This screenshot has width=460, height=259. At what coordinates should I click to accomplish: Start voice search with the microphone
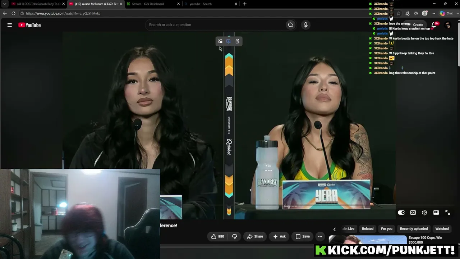(306, 25)
